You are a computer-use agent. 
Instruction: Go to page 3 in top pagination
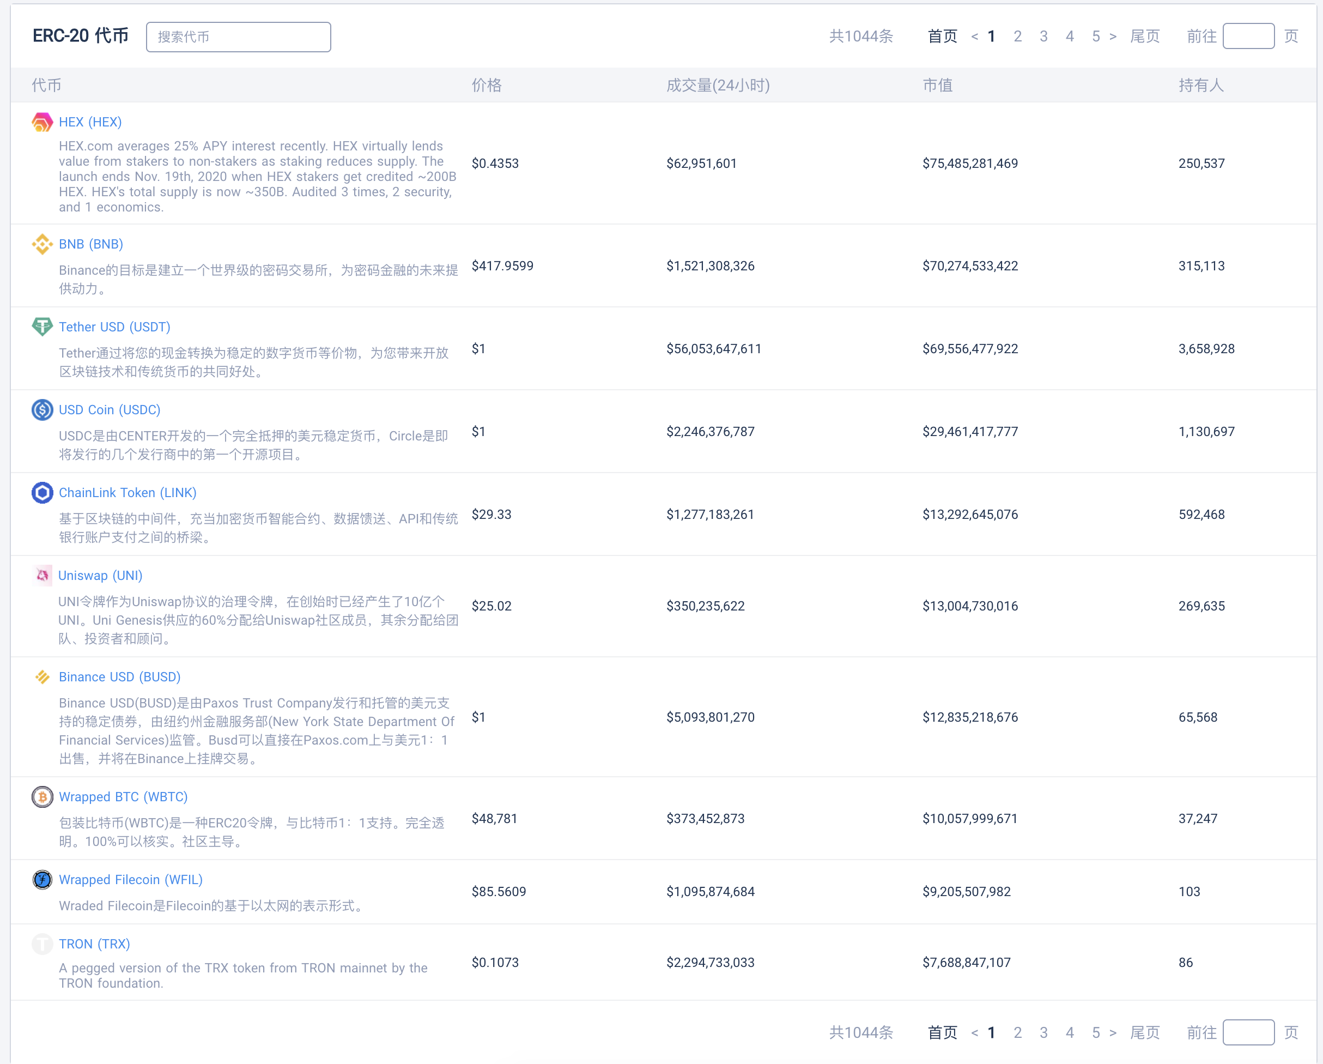[x=1044, y=36]
